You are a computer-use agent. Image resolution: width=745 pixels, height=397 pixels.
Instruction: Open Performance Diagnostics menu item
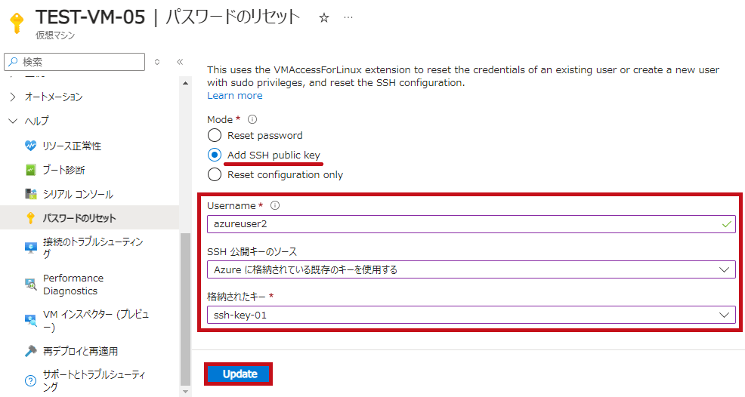[73, 285]
